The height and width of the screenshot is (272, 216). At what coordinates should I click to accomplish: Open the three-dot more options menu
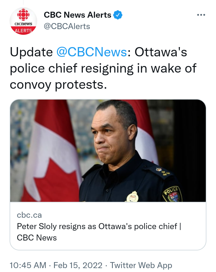(201, 15)
